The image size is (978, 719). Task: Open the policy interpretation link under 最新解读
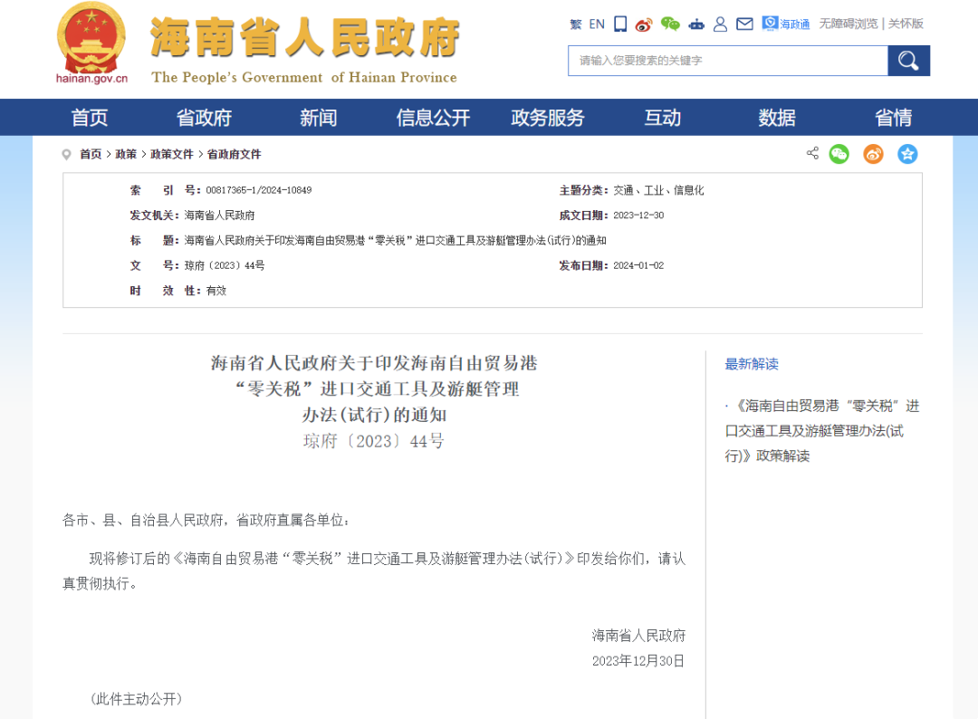(x=820, y=431)
